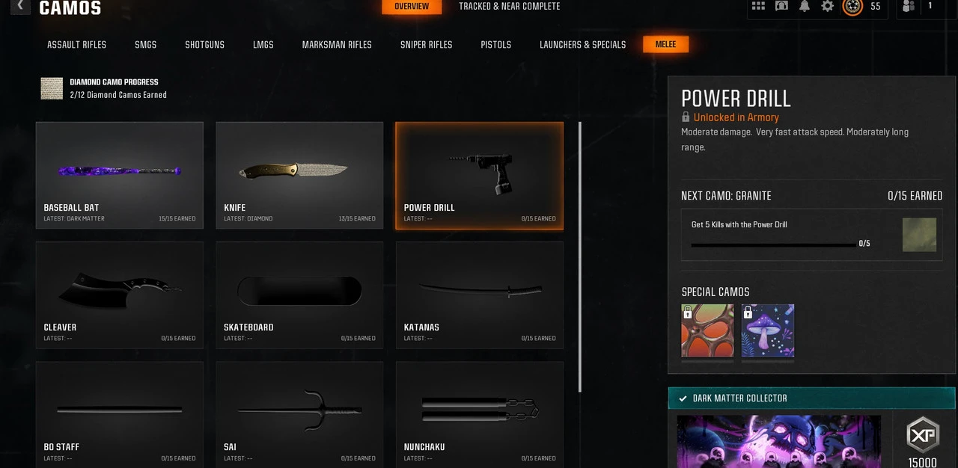Open the headset voice chat icon
This screenshot has height=468, width=958.
(781, 6)
